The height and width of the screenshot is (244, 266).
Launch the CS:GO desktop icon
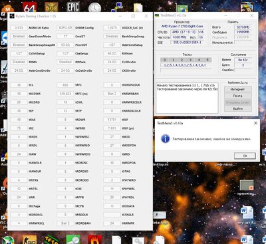(29, 239)
